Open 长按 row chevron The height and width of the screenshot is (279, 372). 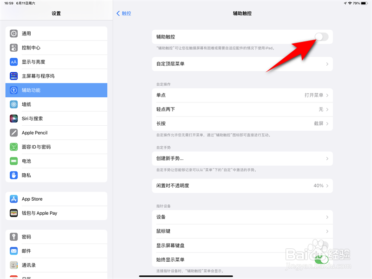[327, 123]
